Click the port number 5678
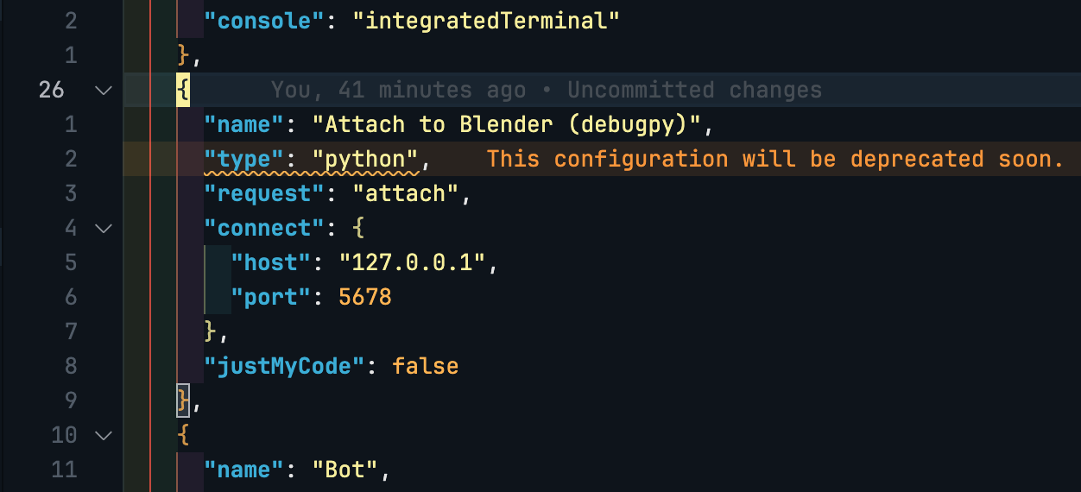This screenshot has height=492, width=1081. (x=365, y=297)
